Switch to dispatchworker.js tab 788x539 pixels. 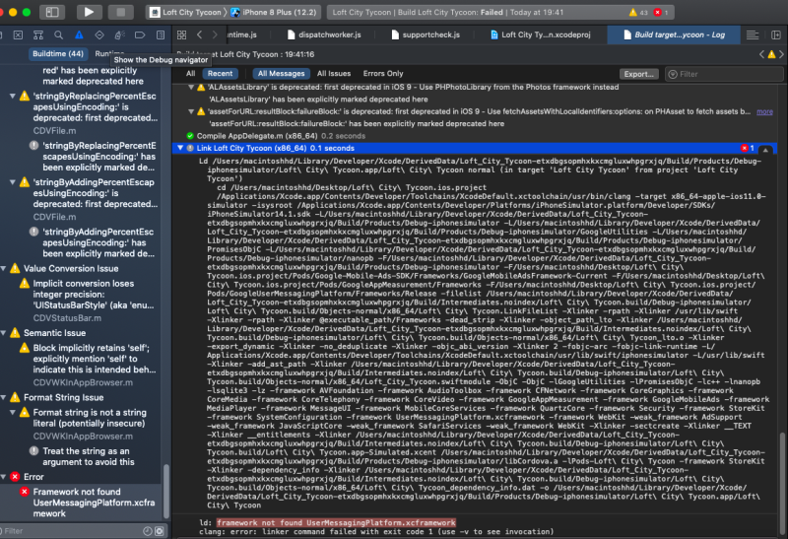pyautogui.click(x=325, y=34)
